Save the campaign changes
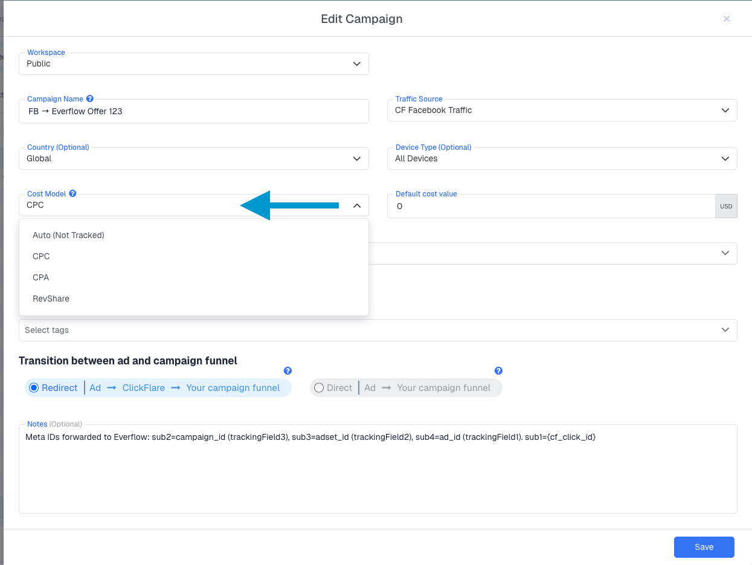This screenshot has width=752, height=565. tap(704, 547)
